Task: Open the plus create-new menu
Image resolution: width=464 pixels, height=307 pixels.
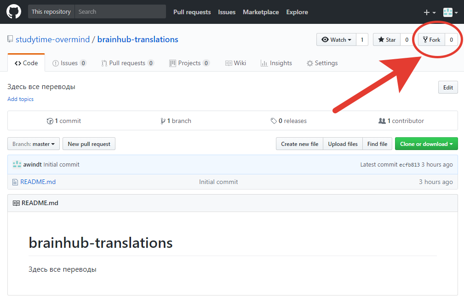Action: coord(430,12)
